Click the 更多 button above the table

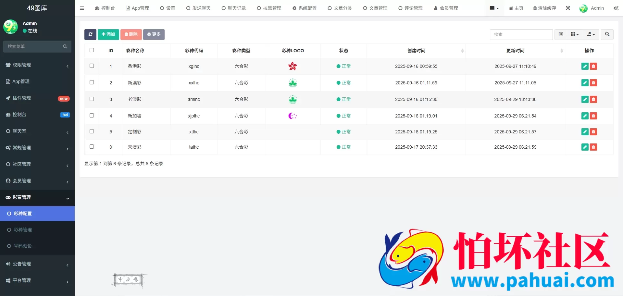(x=154, y=34)
